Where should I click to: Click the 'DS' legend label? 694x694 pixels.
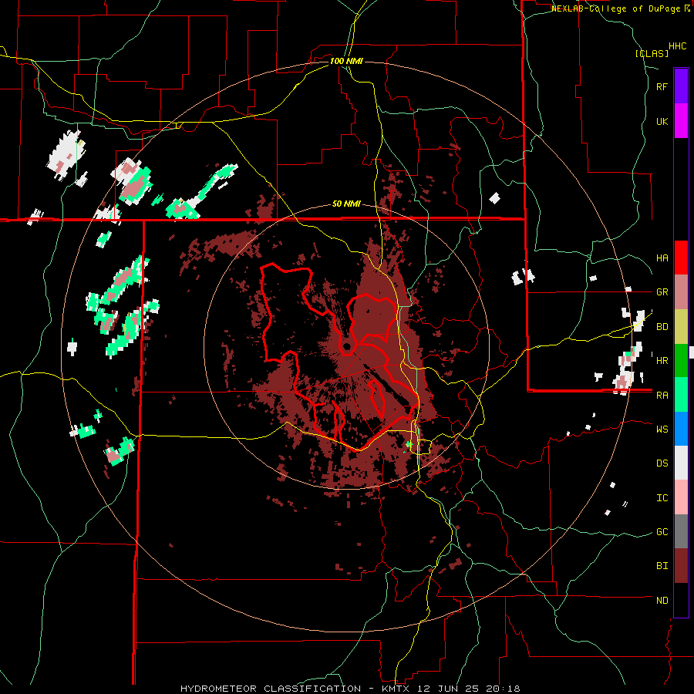[662, 463]
